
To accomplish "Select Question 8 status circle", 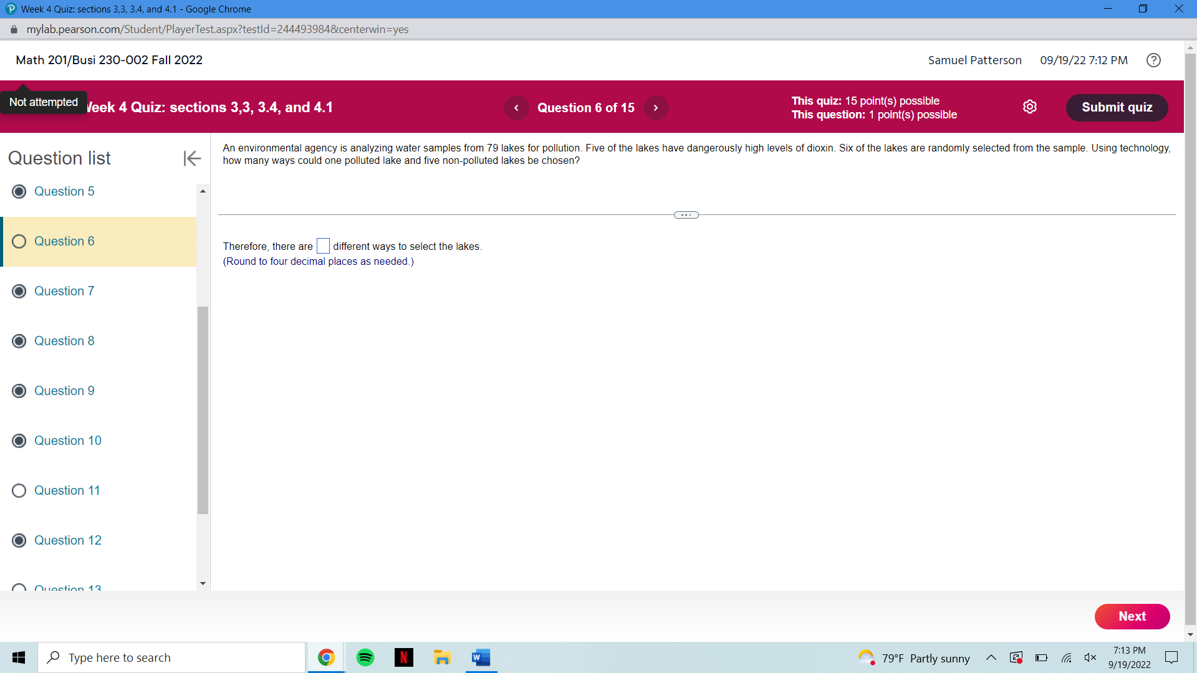I will pyautogui.click(x=19, y=341).
